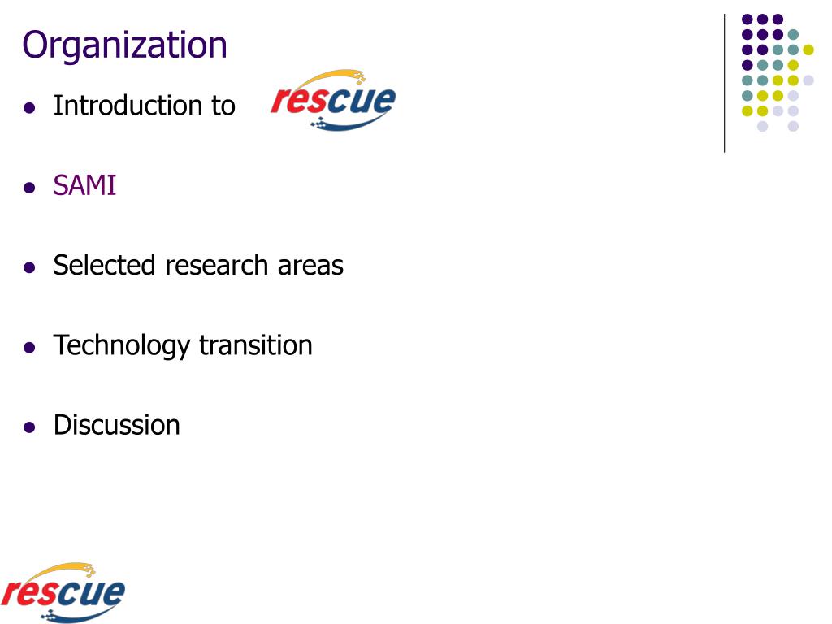Click the top-left dark purple dot
This screenshot has height=624, width=832.
click(x=747, y=19)
